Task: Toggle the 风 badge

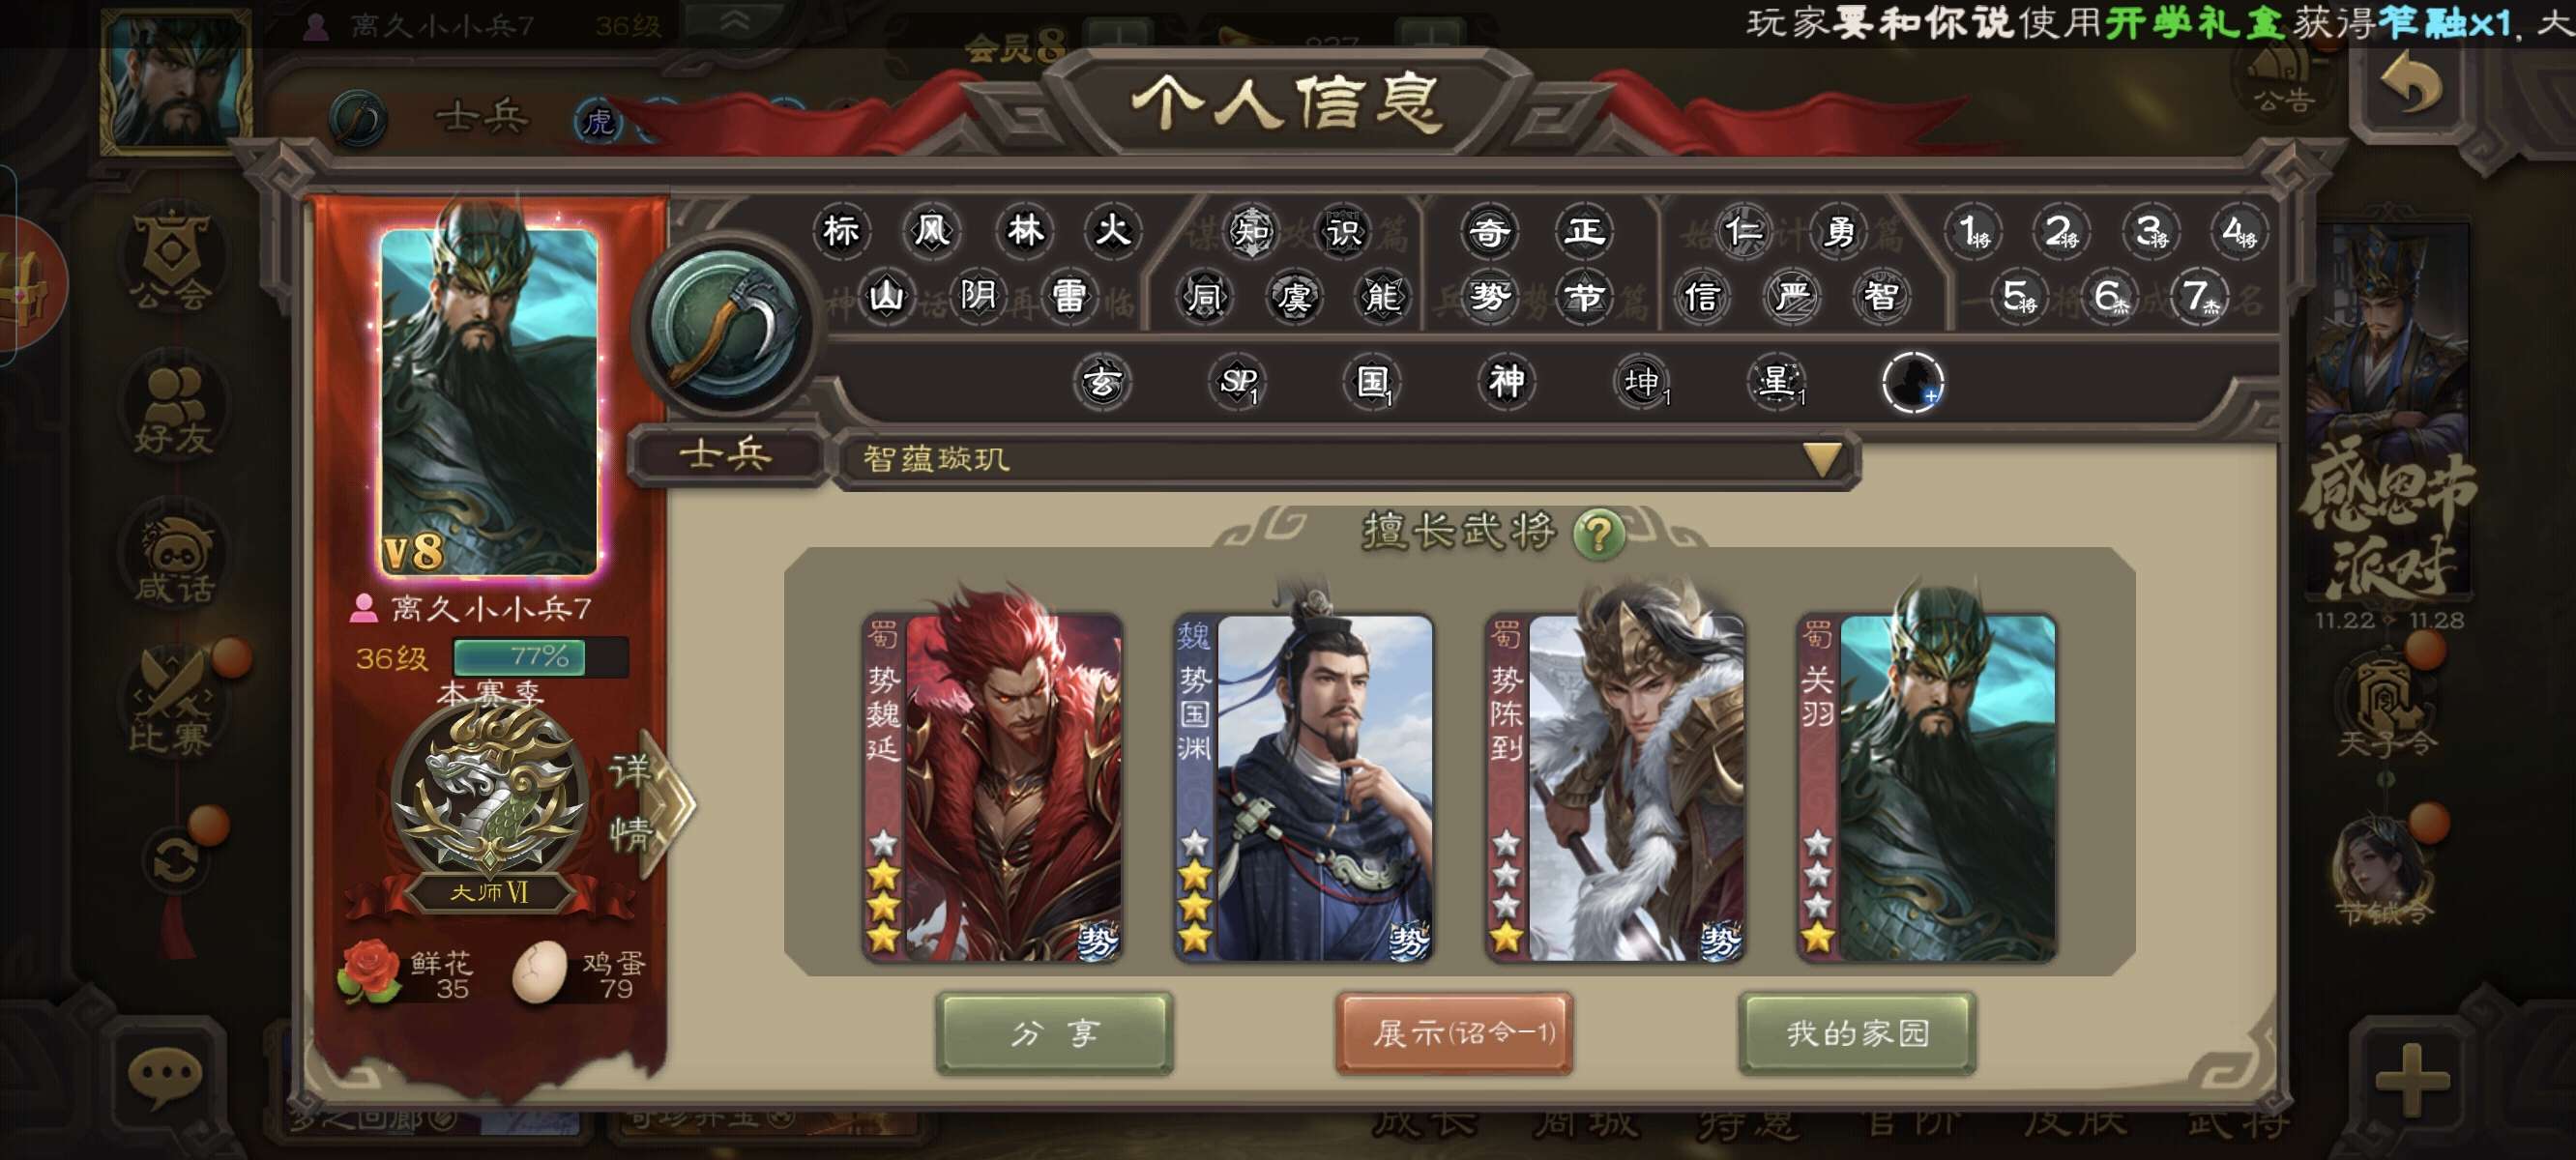Action: tap(931, 231)
